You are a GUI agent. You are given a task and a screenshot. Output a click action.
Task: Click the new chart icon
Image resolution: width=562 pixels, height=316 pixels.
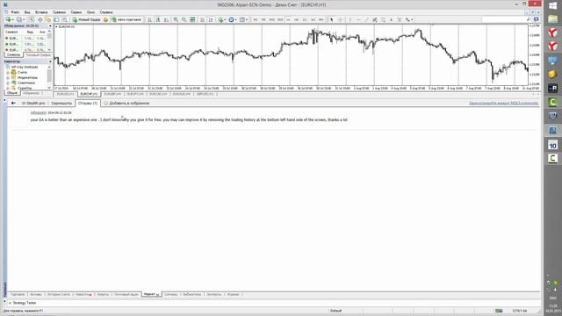pyautogui.click(x=9, y=19)
